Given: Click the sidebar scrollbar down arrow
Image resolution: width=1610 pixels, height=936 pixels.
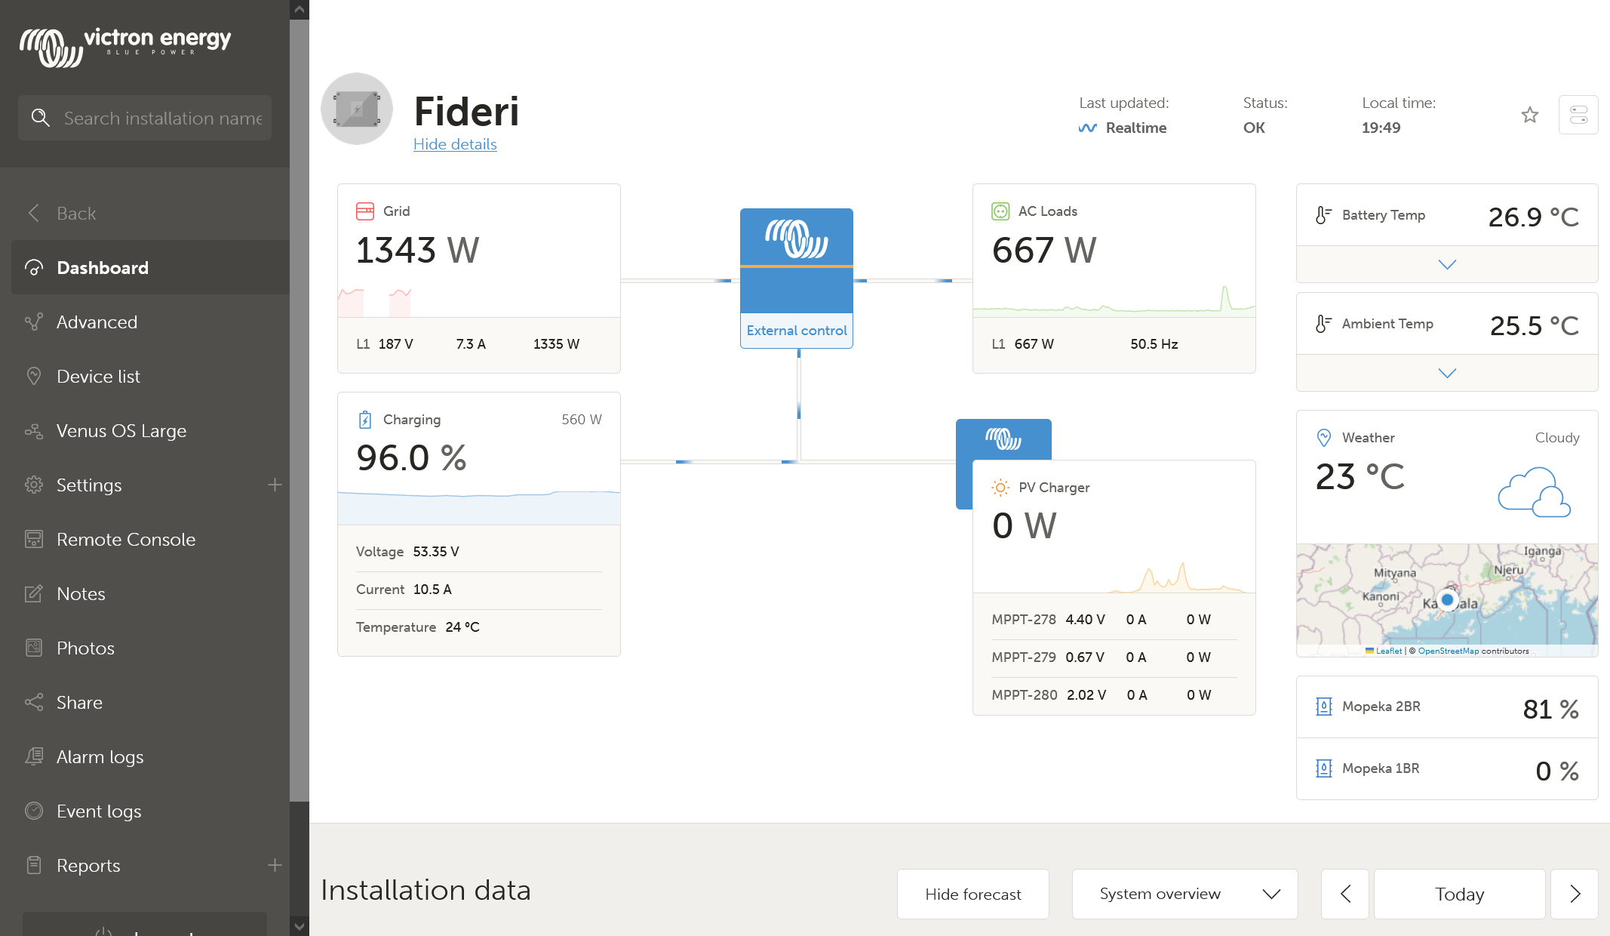Looking at the screenshot, I should click(x=300, y=925).
